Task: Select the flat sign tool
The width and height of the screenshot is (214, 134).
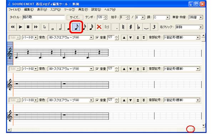Action: pyautogui.click(x=138, y=27)
